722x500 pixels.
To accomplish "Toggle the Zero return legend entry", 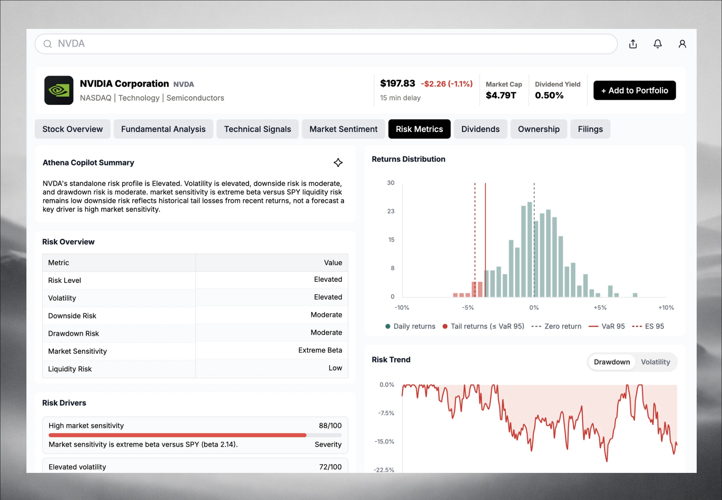I will point(556,326).
